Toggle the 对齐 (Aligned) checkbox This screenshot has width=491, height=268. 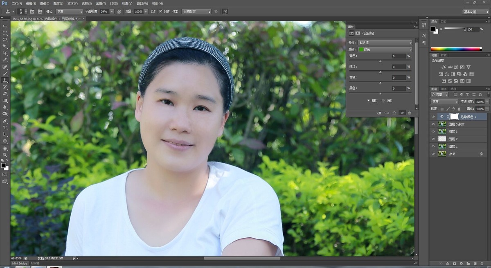tap(161, 11)
